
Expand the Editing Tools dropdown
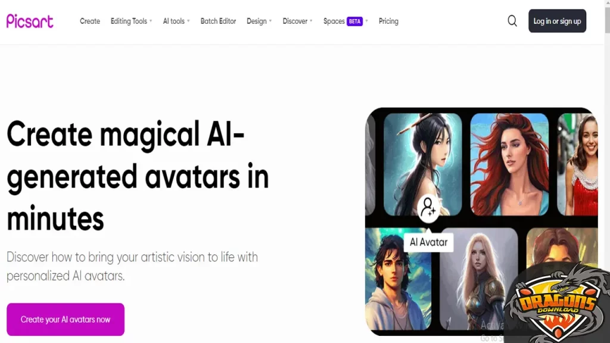pyautogui.click(x=131, y=21)
